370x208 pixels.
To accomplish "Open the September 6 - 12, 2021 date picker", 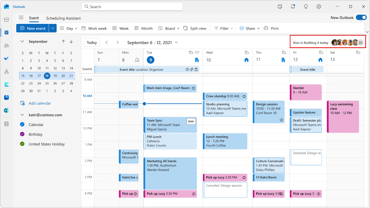I will click(152, 43).
